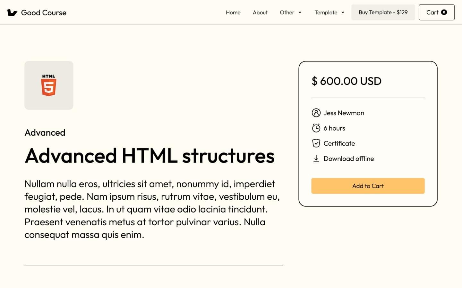Select the Download offline option
This screenshot has height=288, width=462.
pyautogui.click(x=349, y=158)
